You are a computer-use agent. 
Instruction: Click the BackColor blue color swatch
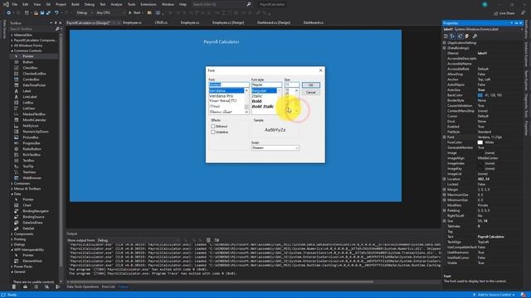[480, 95]
